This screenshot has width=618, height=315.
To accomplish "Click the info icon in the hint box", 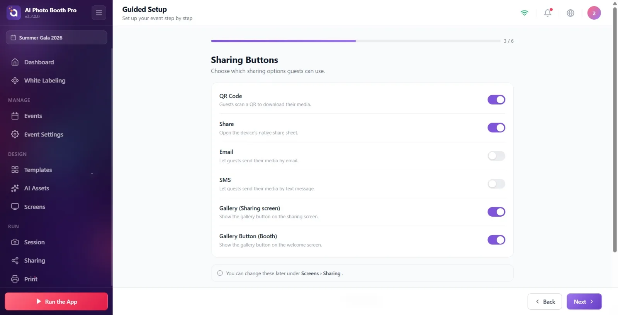I will tap(220, 273).
